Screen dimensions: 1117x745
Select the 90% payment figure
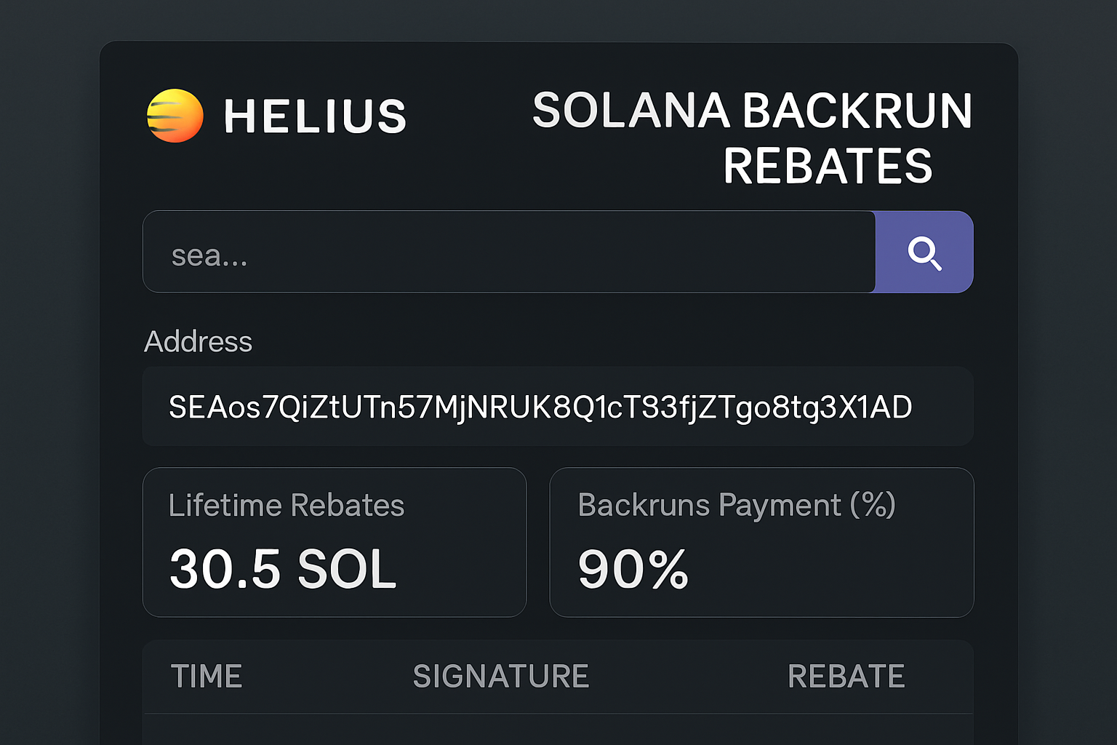point(633,570)
